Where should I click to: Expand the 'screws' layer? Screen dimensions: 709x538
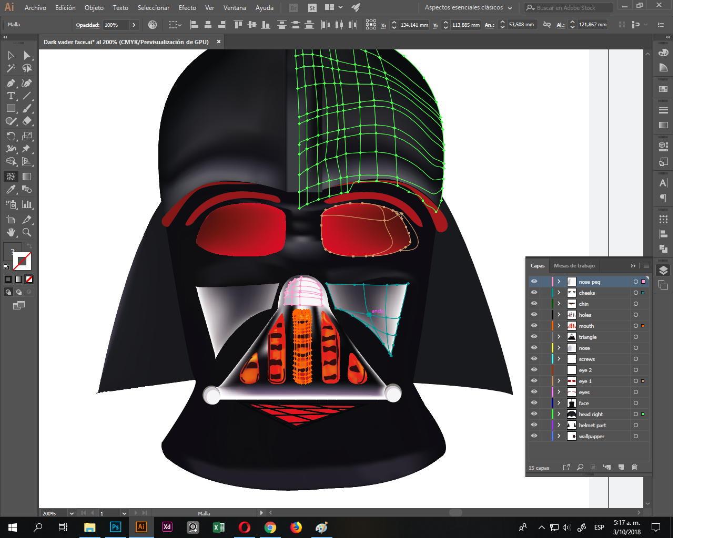(559, 359)
